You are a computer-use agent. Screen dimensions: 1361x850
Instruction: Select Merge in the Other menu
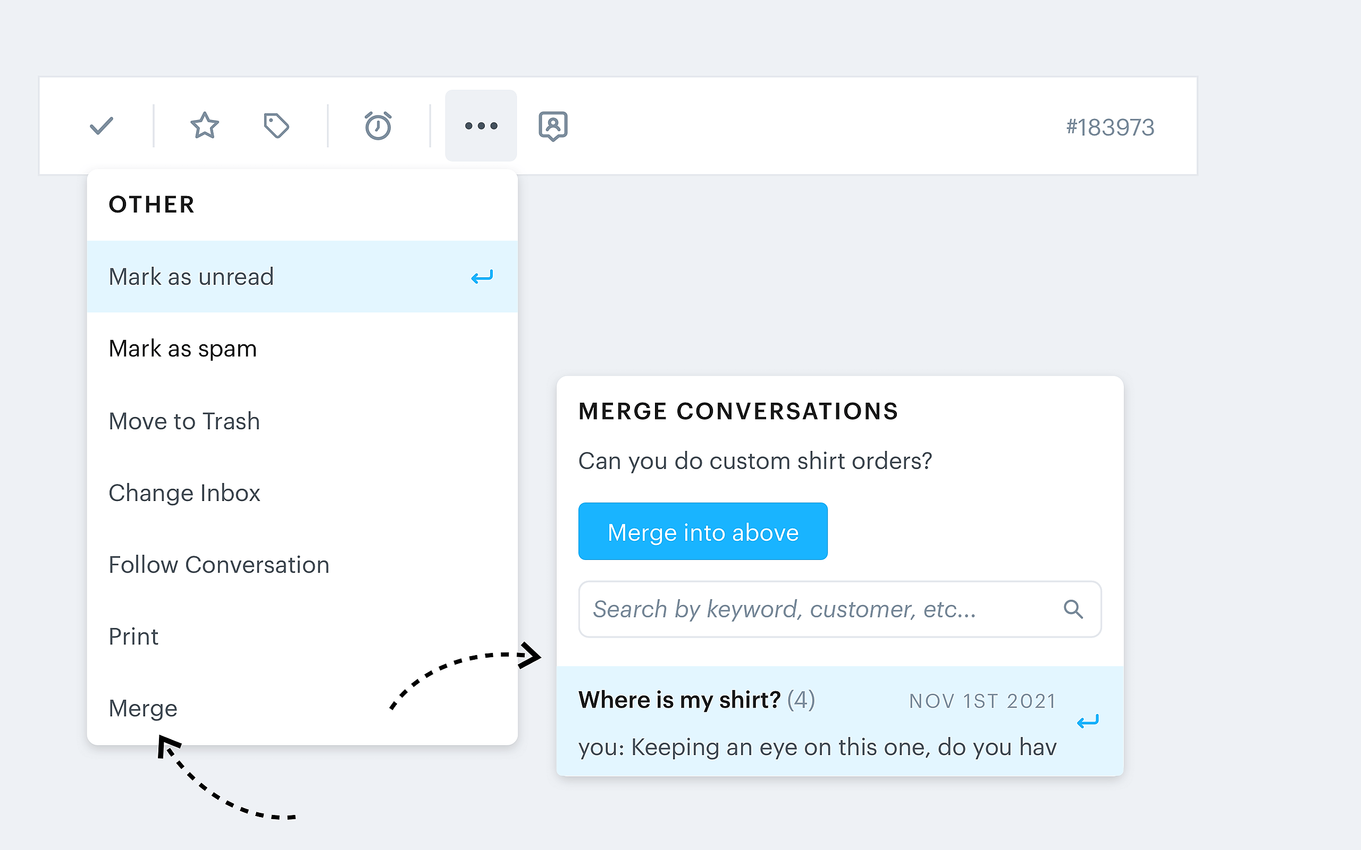143,708
